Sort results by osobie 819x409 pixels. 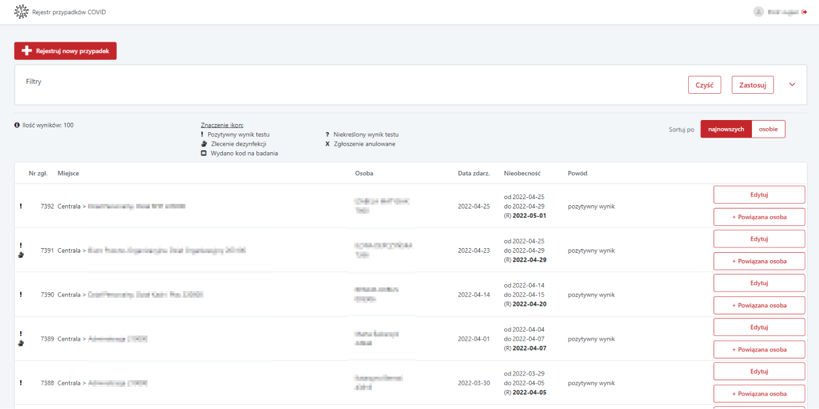pyautogui.click(x=768, y=129)
